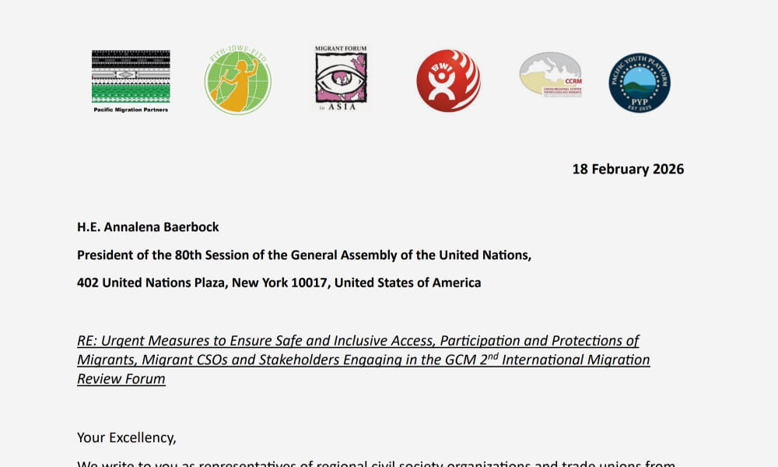
Task: Click the underlined 'Migrants, Migrant CSOs and Stakeholders' text
Action: coord(210,360)
